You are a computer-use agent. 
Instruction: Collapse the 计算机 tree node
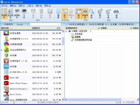(x=66, y=31)
